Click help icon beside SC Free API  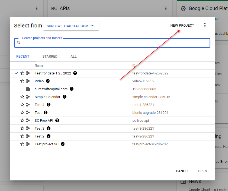pos(57,120)
